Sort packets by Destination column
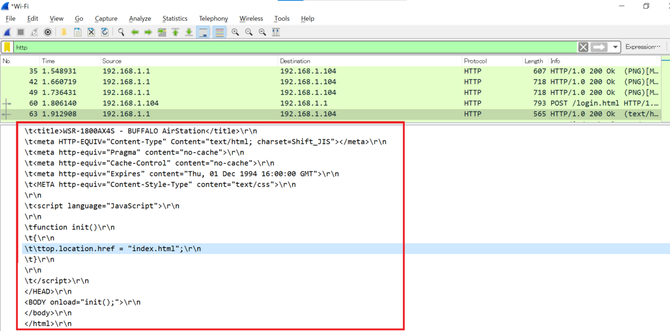 click(x=370, y=61)
